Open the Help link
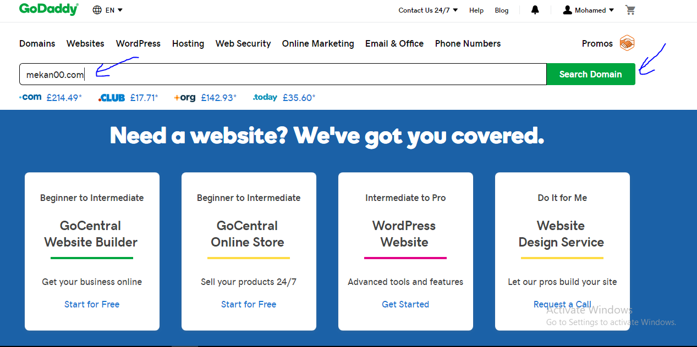This screenshot has height=347, width=697. (476, 10)
